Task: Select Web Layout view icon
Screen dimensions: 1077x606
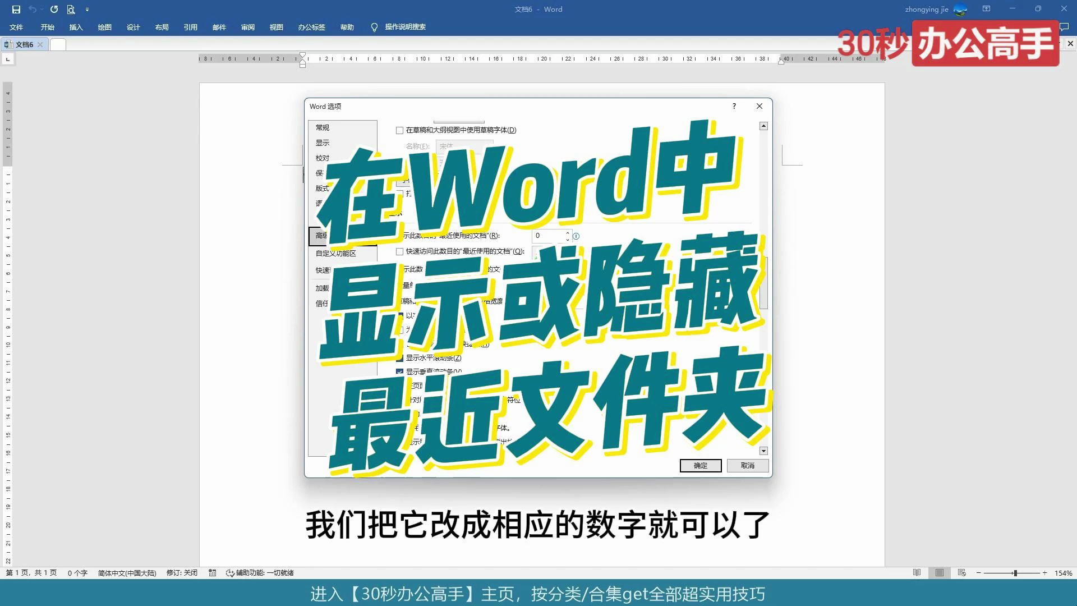Action: pos(961,573)
